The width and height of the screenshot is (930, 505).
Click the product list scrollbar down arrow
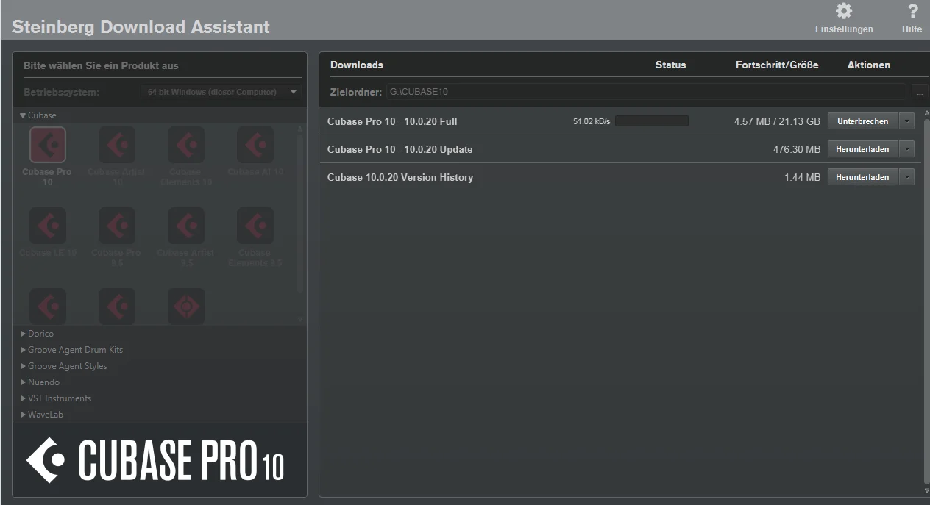(299, 319)
